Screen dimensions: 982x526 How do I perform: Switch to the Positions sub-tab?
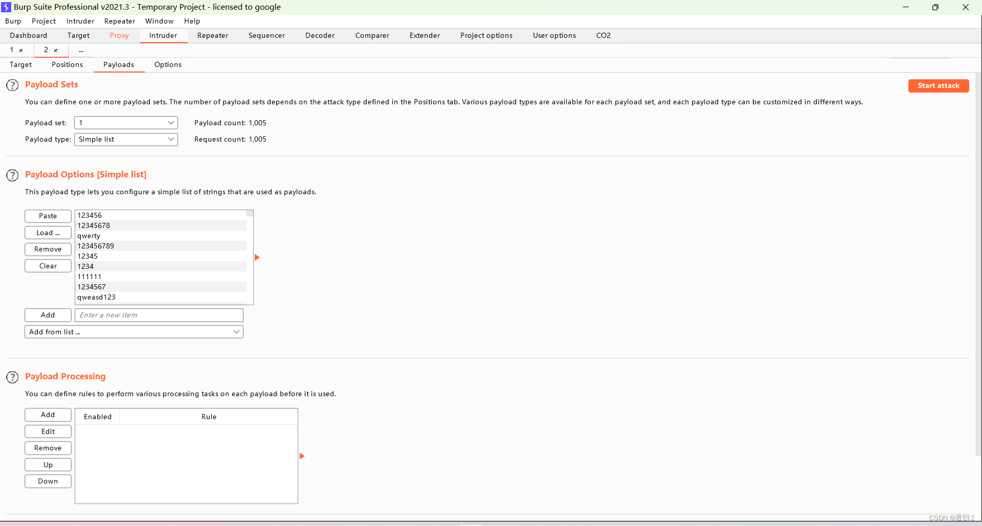point(67,64)
